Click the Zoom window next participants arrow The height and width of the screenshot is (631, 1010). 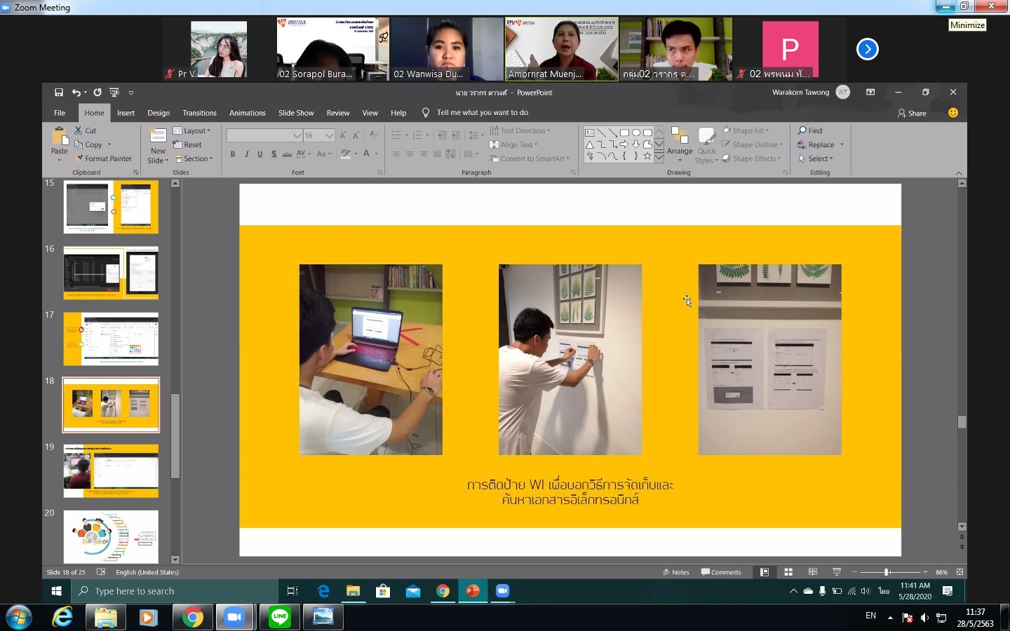tap(868, 49)
